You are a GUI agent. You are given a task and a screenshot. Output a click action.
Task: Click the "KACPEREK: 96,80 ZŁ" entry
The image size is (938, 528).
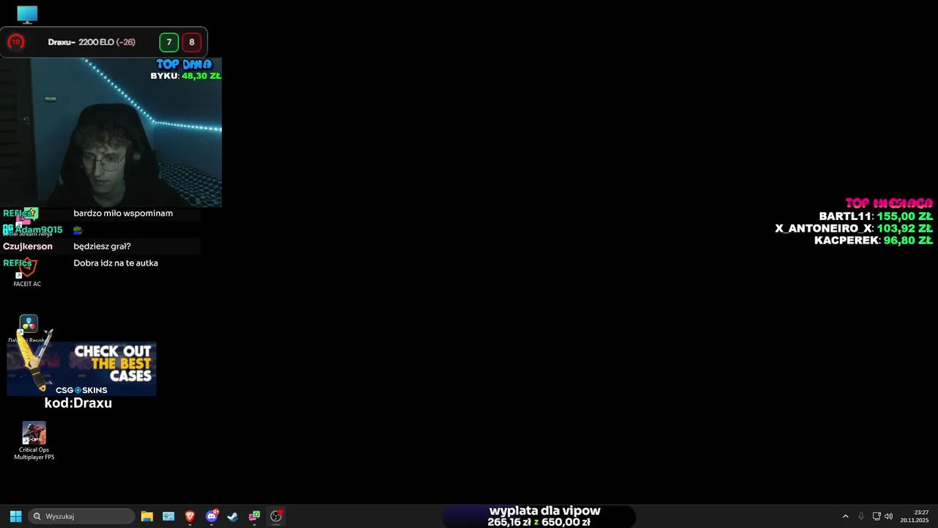tap(874, 241)
